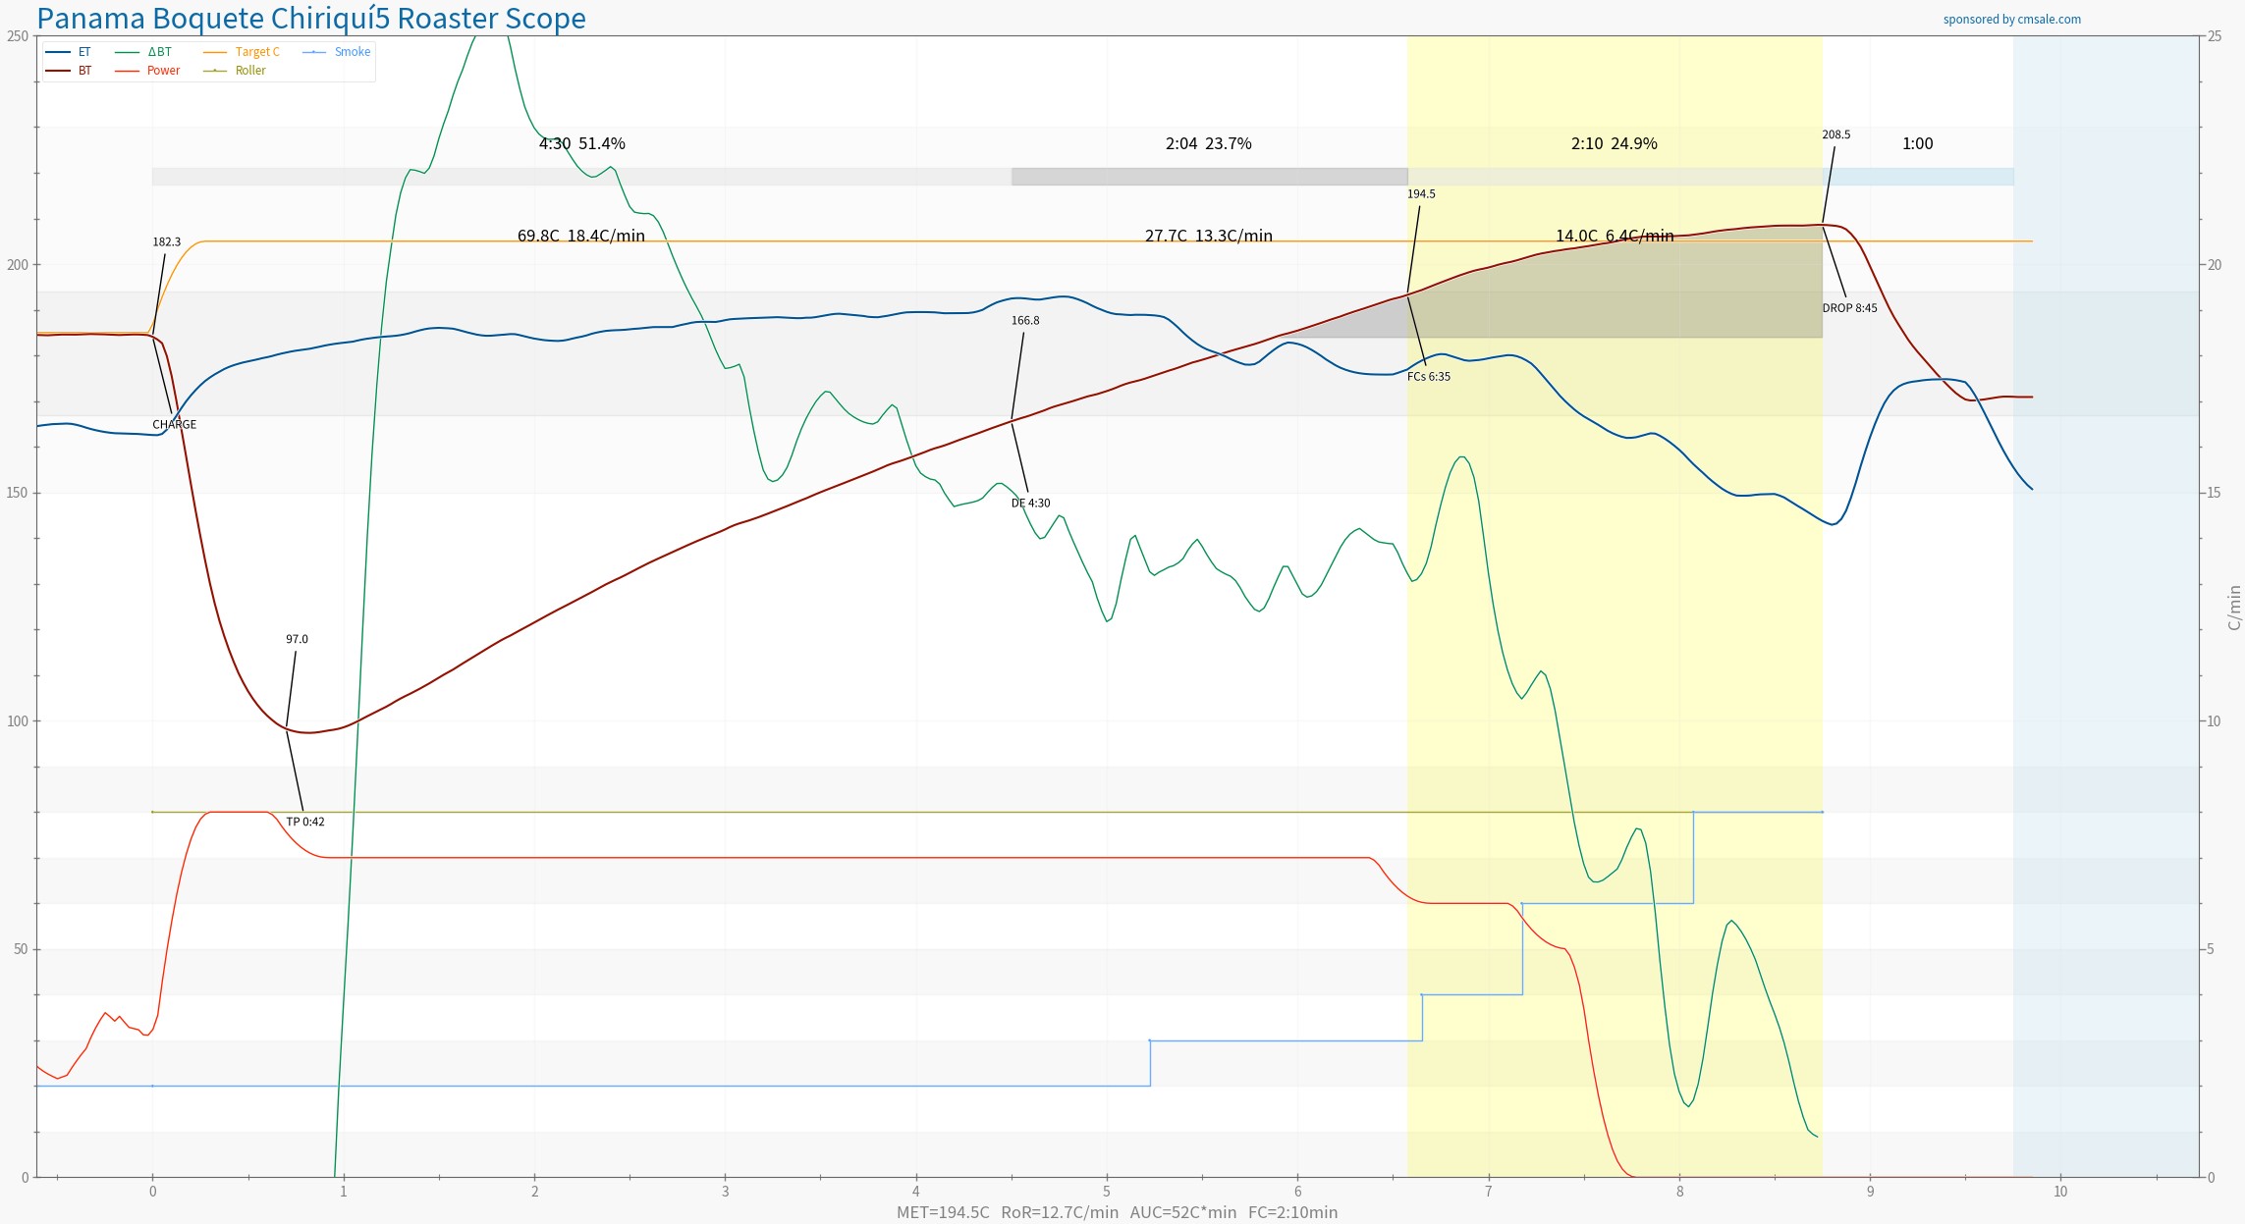Click the 2:04 23.7% Maillard phase bar
Image resolution: width=2245 pixels, height=1224 pixels.
coord(1208,176)
